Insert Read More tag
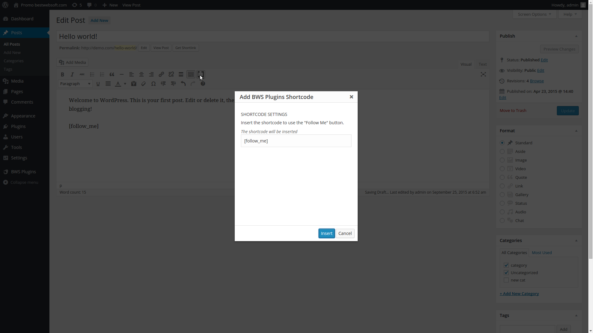The width and height of the screenshot is (593, 333). click(181, 74)
